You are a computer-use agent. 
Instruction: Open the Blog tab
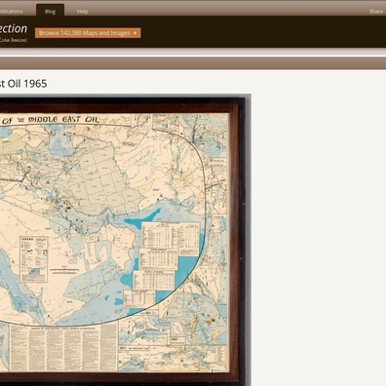[50, 11]
